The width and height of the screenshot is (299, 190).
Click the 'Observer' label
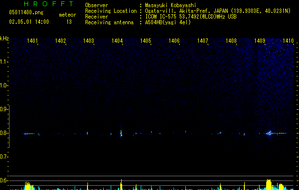96,5
